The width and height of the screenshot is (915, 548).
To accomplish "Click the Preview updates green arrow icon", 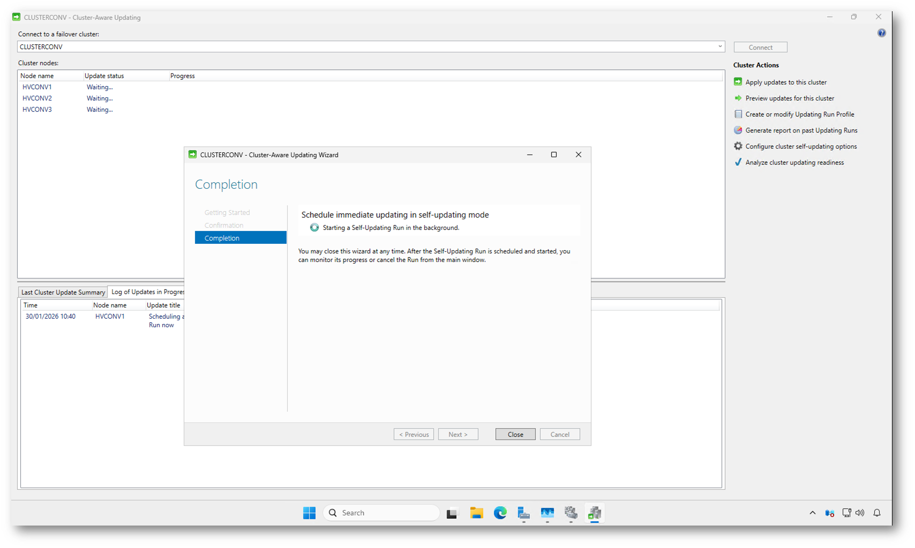I will (x=738, y=98).
